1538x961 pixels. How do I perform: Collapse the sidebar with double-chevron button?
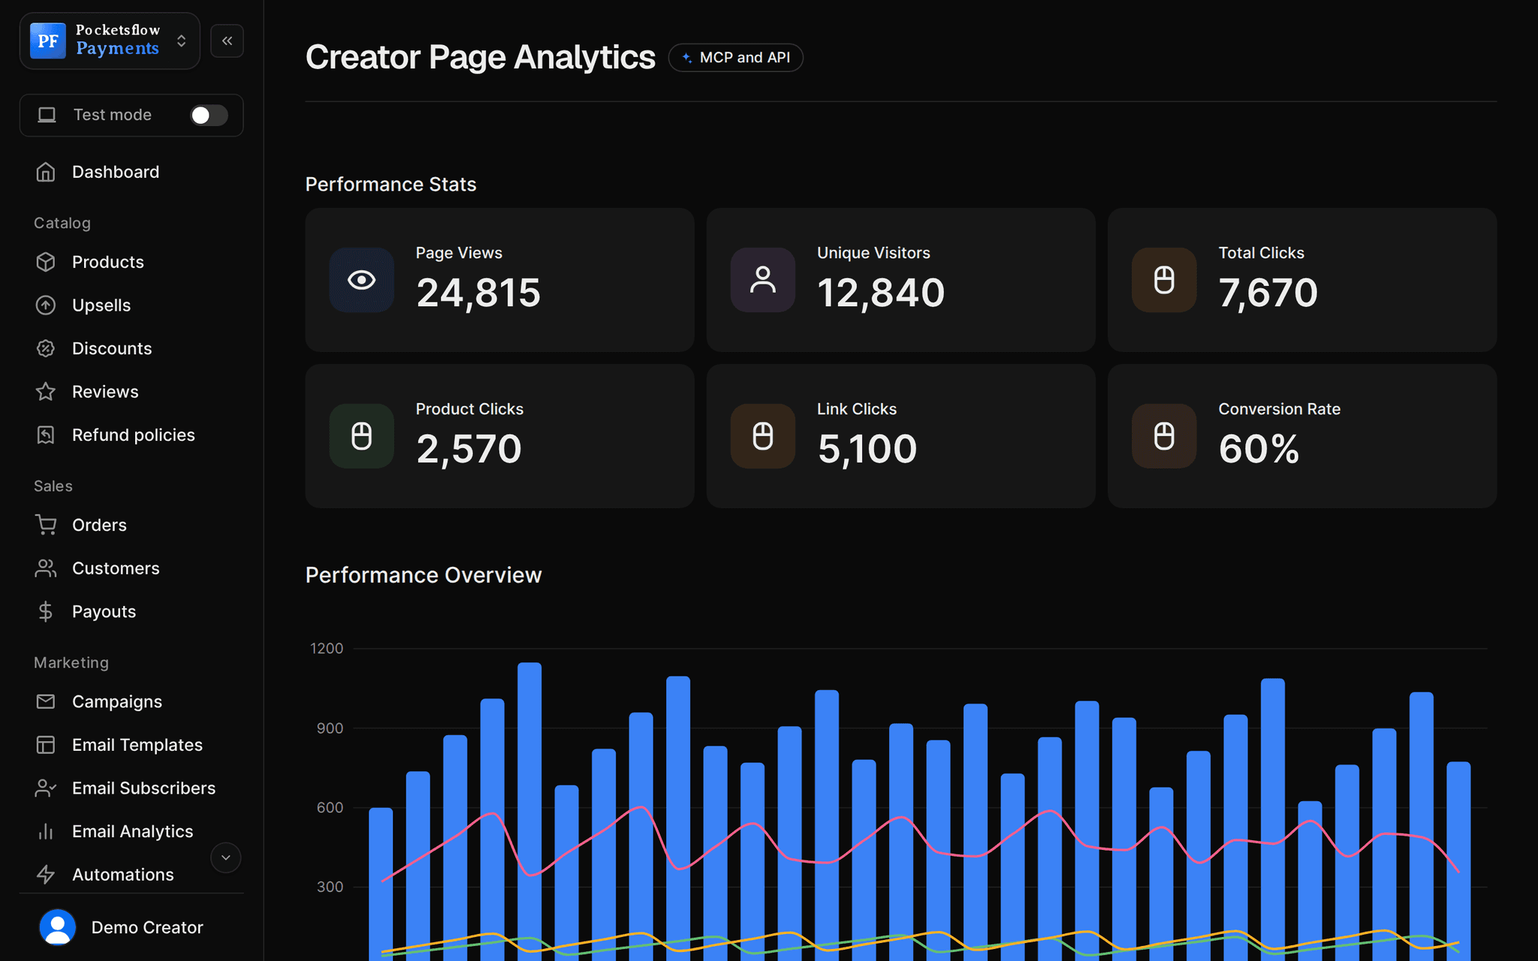227,41
